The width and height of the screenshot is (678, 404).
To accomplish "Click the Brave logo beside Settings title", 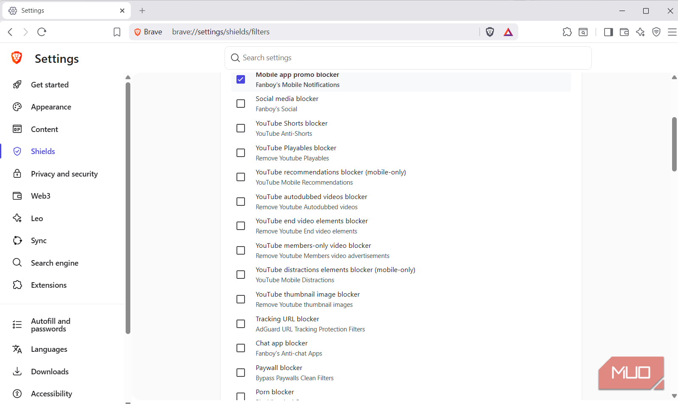I will [17, 58].
